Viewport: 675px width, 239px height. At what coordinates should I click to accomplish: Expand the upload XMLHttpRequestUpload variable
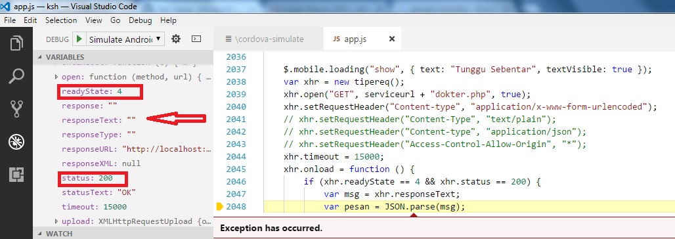tap(56, 221)
